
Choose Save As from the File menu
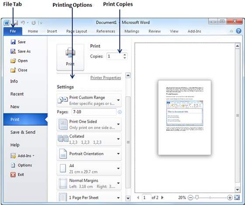point(21,51)
